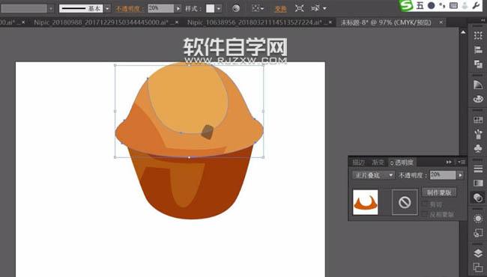Switch to the 渐变 Gradient tab
The height and width of the screenshot is (277, 487).
click(378, 162)
